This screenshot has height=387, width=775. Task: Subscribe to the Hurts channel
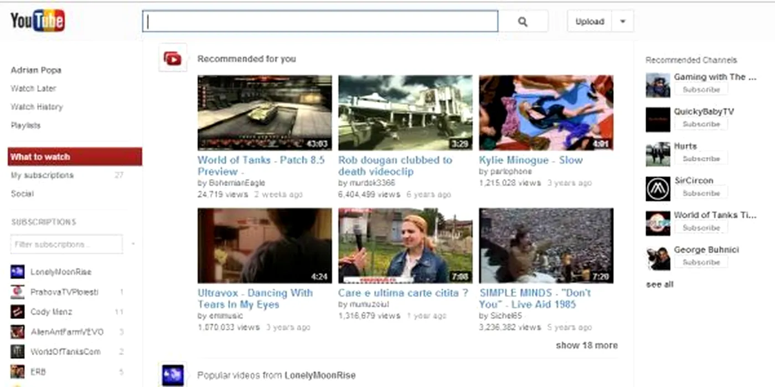pyautogui.click(x=701, y=159)
